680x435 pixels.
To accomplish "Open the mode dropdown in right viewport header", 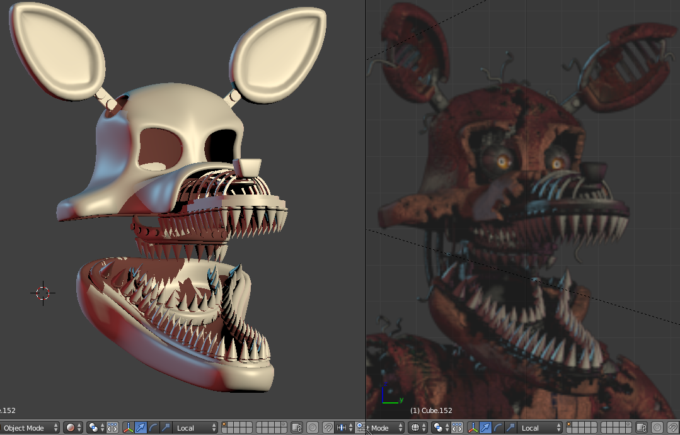I will [x=385, y=427].
